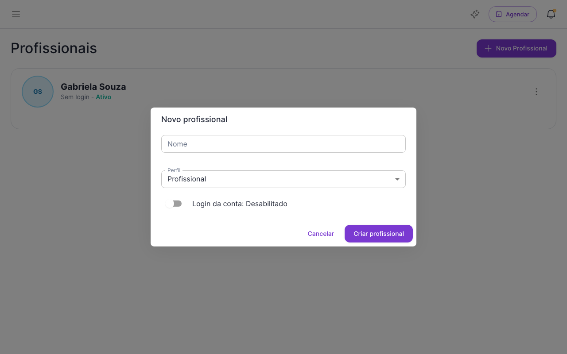Click the Novo profissional dialog title
Screen dimensions: 567x354
pos(194,119)
